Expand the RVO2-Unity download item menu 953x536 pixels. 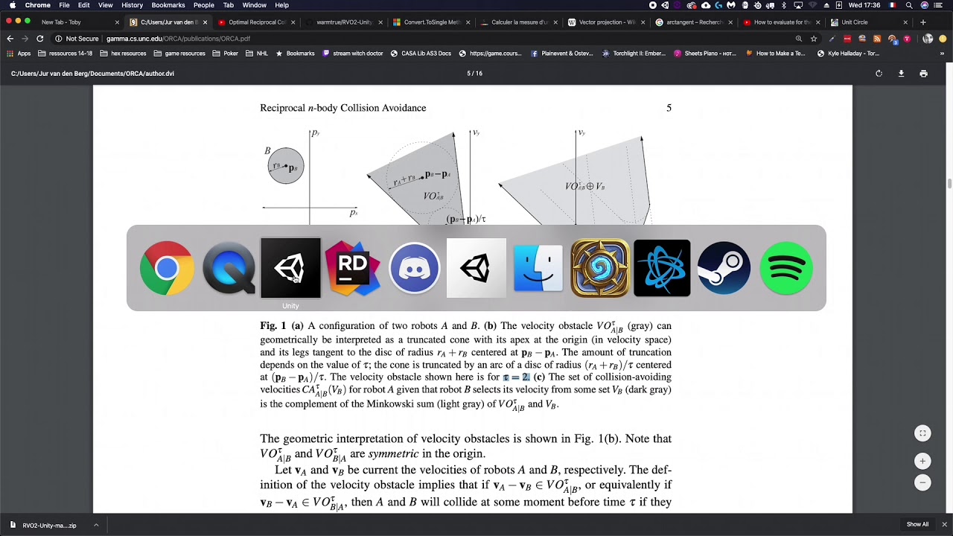click(96, 525)
